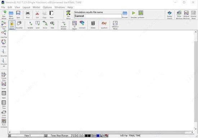This screenshot has height=138, width=198.
Task: Click the Document tool icon
Action: [x=4, y=53]
